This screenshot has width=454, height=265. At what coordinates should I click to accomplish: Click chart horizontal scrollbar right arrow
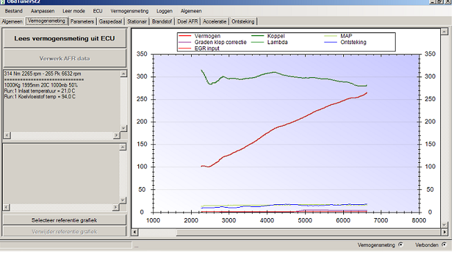click(x=444, y=232)
